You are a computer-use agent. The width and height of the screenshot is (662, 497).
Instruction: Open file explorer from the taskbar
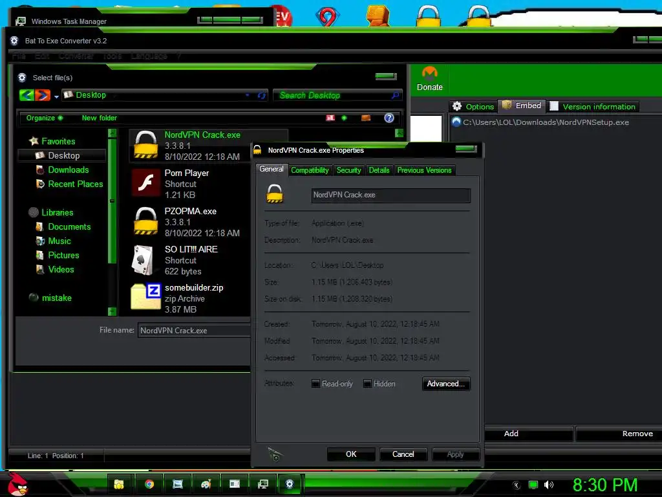pos(119,484)
